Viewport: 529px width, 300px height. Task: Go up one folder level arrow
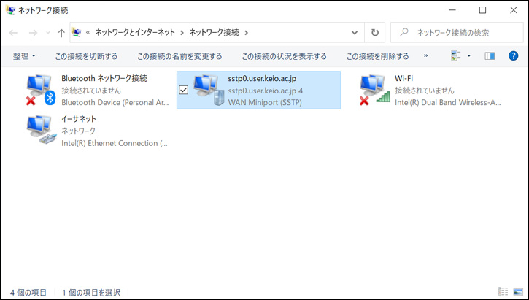coord(61,33)
